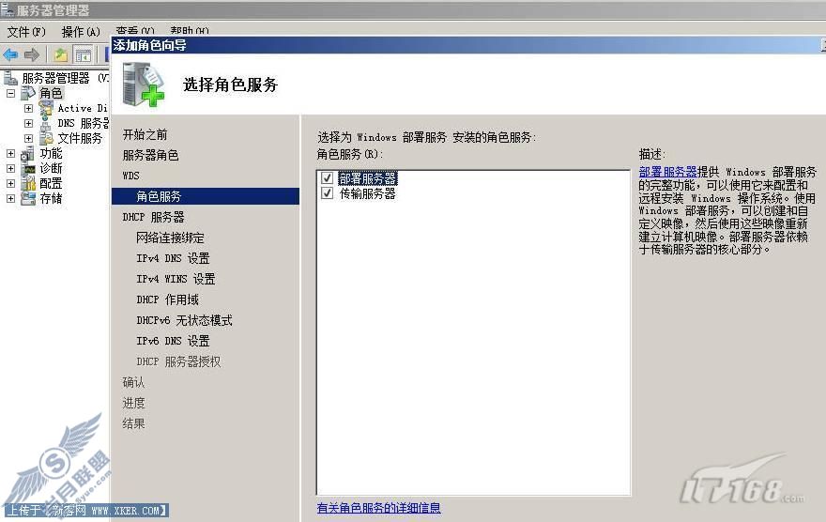Screen dimensions: 826x522
Task: Expand the 存储 tree node
Action: point(10,199)
